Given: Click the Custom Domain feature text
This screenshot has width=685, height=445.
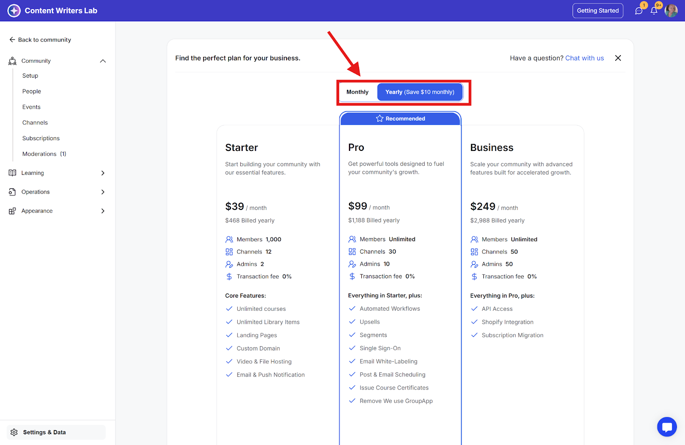Looking at the screenshot, I should 258,349.
